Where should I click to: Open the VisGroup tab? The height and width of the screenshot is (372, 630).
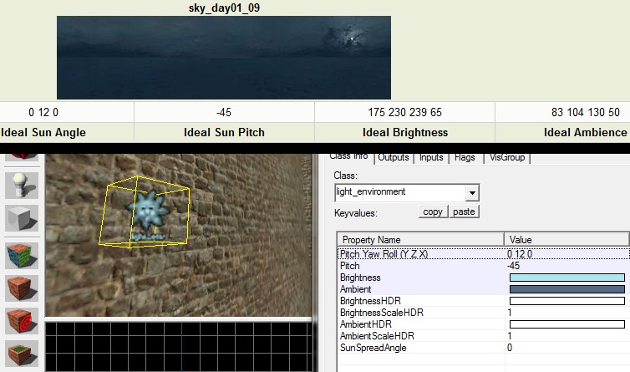[507, 158]
